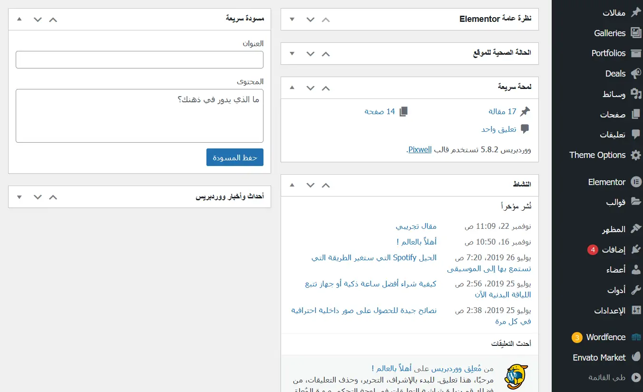Click the حفظ المسودة button
Viewport: 643px width, 392px height.
pos(235,157)
